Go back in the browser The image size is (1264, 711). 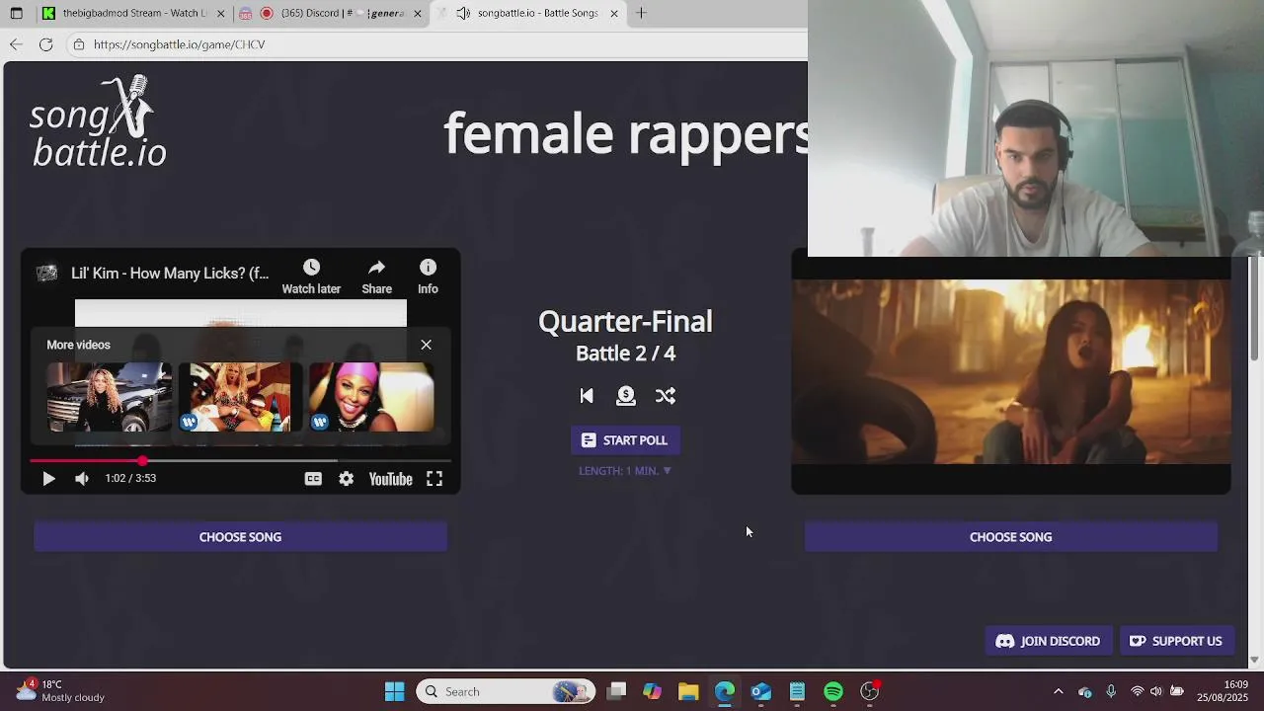pos(16,44)
